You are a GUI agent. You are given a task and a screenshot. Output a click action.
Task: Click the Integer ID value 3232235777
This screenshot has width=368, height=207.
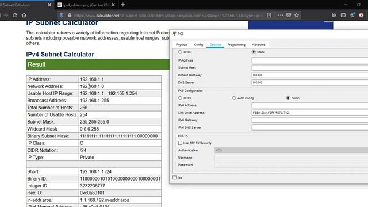(93, 186)
